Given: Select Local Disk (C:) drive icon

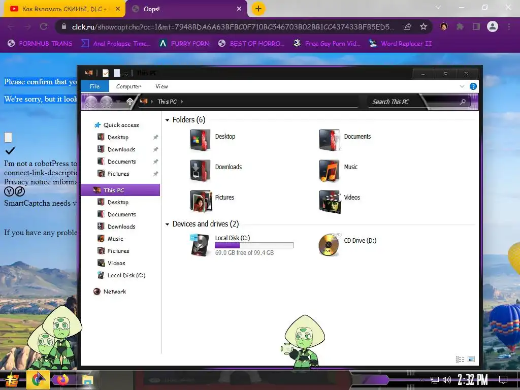Looking at the screenshot, I should click(200, 245).
